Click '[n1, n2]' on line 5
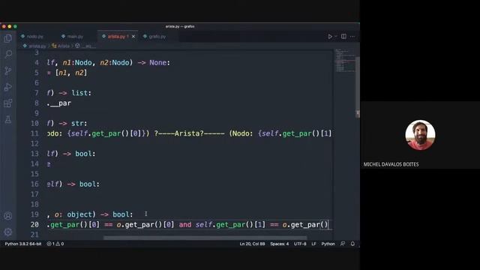 pyautogui.click(x=71, y=73)
